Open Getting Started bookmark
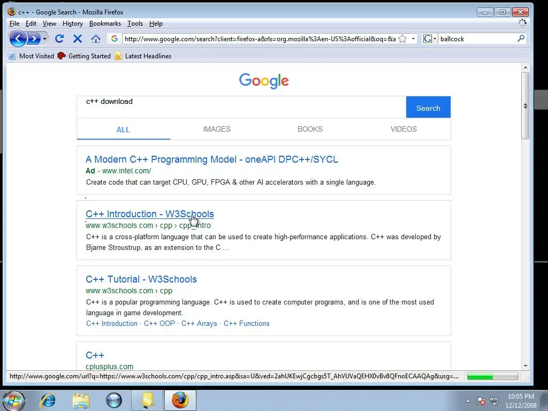Image resolution: width=548 pixels, height=411 pixels. coord(84,56)
